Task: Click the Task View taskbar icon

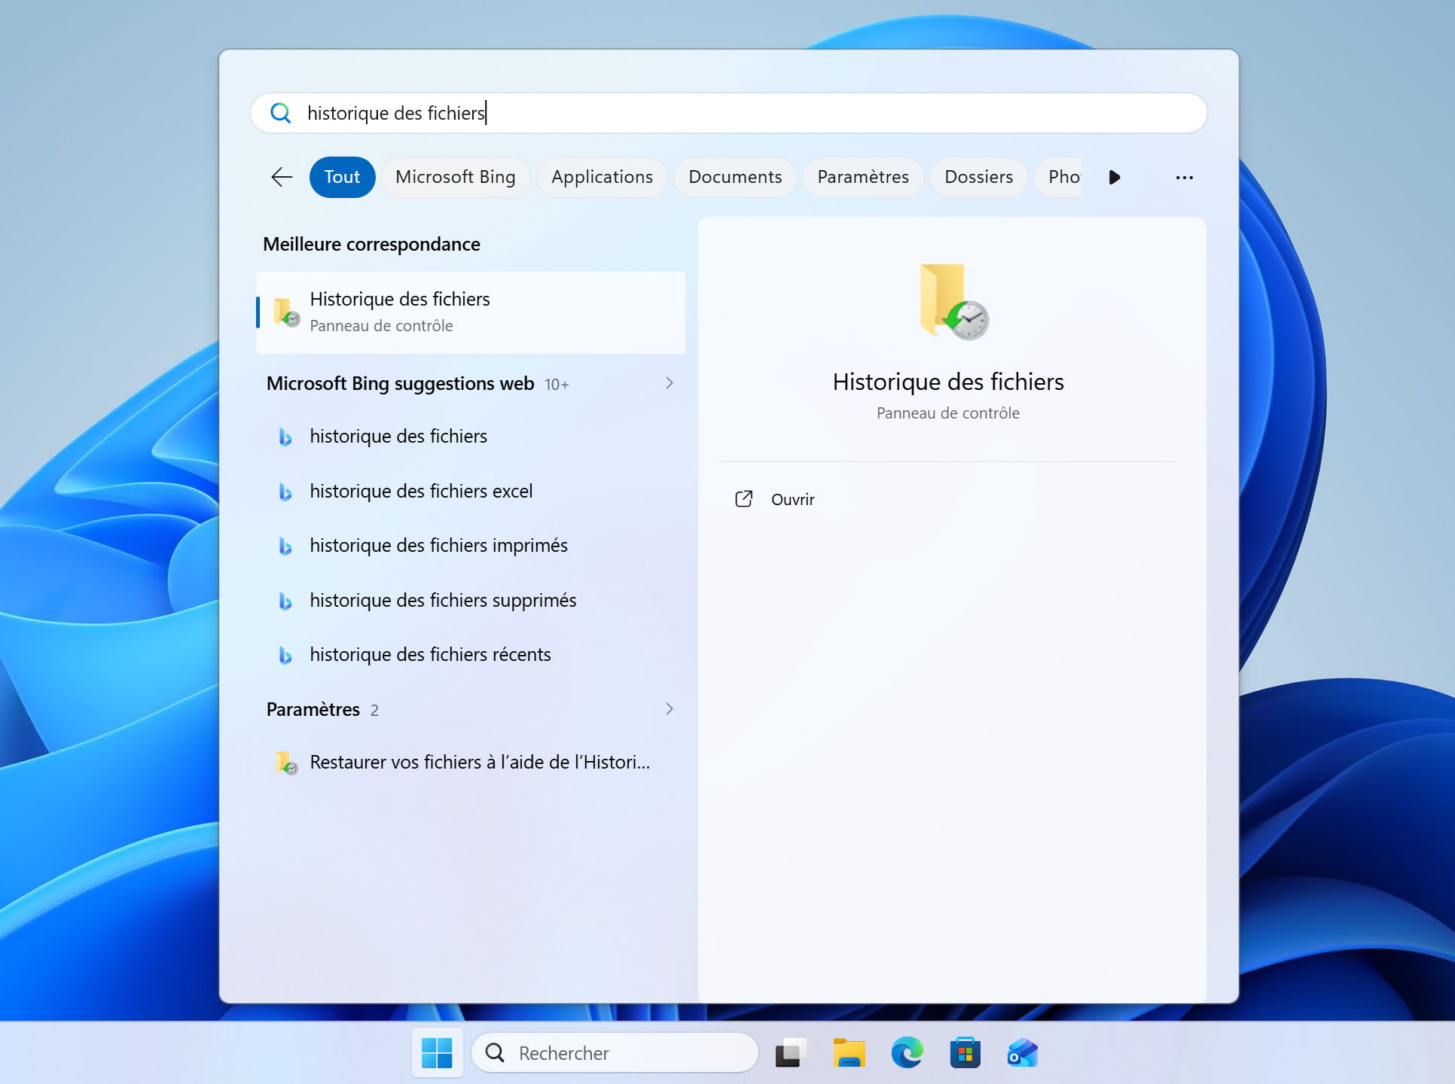Action: point(791,1052)
